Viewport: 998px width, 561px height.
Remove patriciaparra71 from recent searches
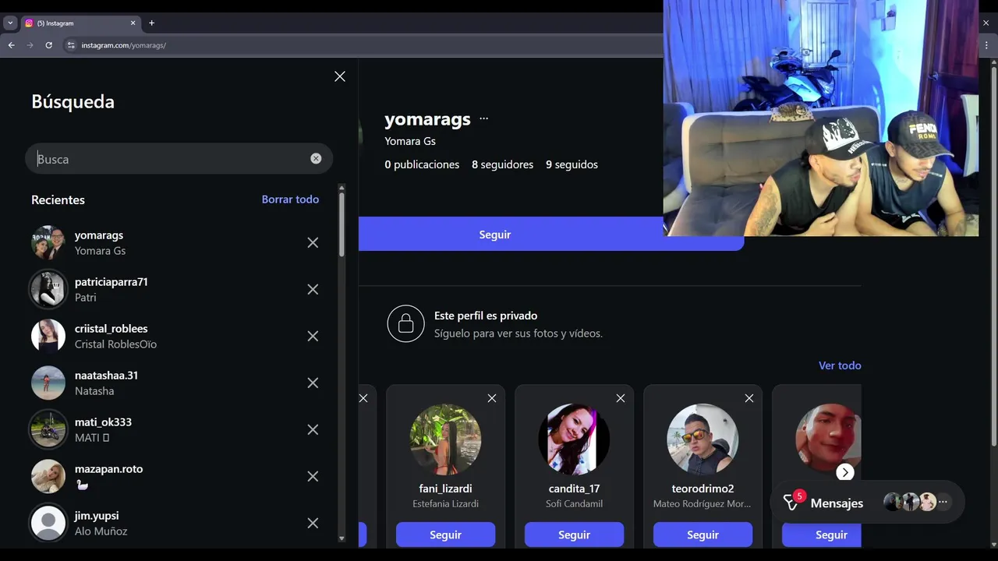[313, 289]
